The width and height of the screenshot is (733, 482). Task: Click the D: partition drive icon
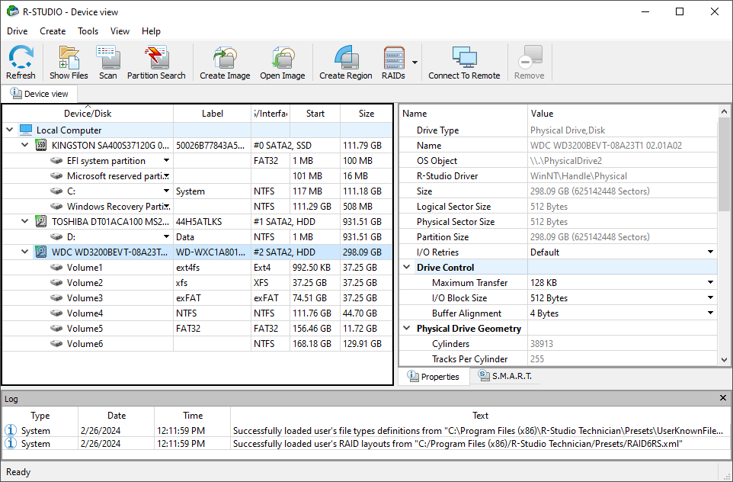[x=56, y=237]
